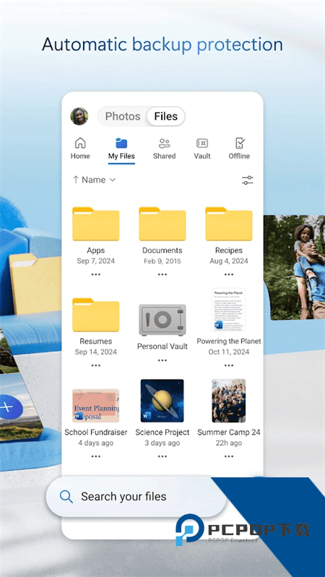Viewport: 325px width, 577px height.
Task: Click the 'Recipes' folder name
Action: tap(229, 251)
